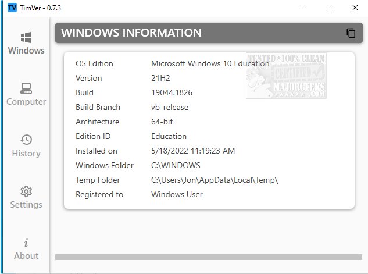The height and width of the screenshot is (274, 368).
Task: Switch to the History tab label
Action: click(x=26, y=154)
